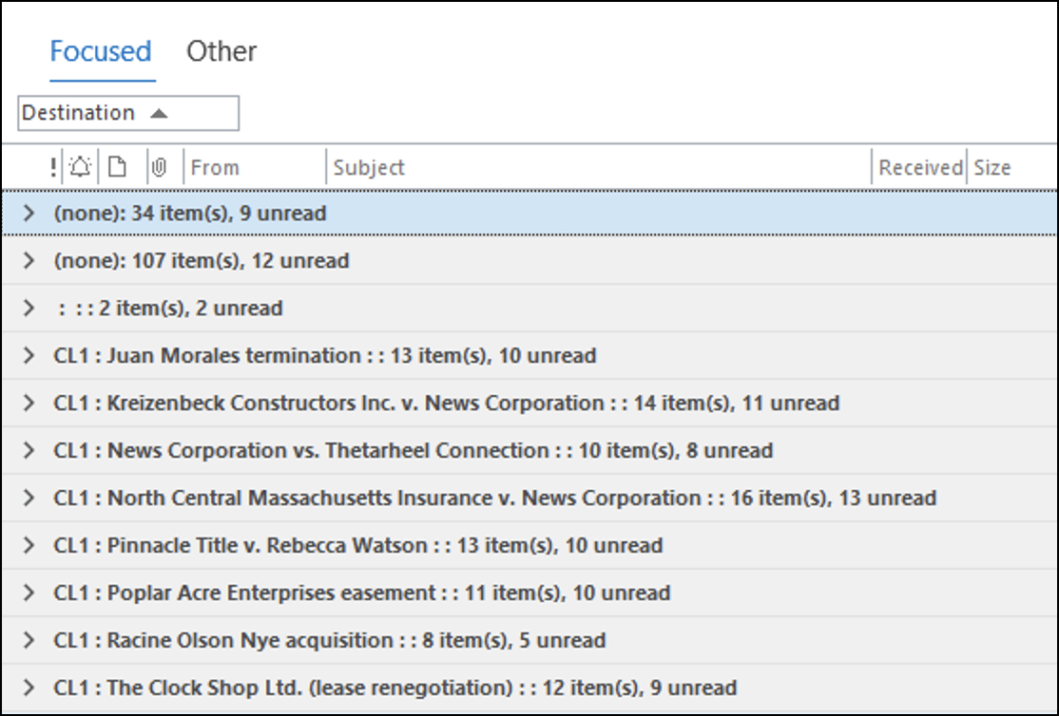Sort by the Reminder bell column icon

coord(81,167)
